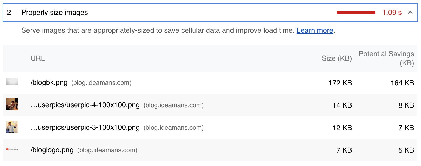Open the /blogbk.png URL
The height and width of the screenshot is (166, 421).
(49, 83)
